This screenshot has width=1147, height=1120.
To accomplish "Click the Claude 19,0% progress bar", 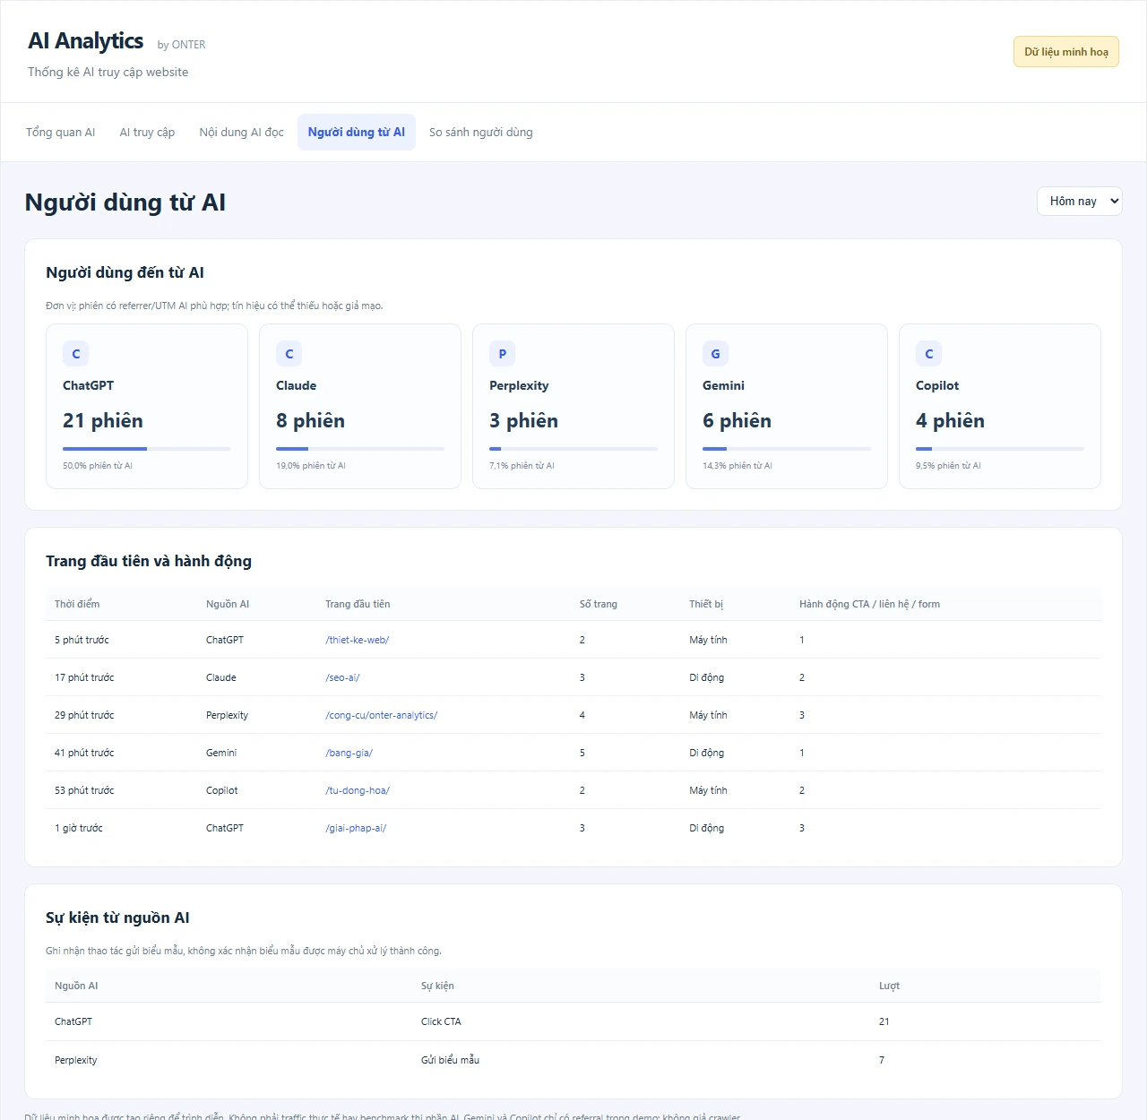I will 360,449.
